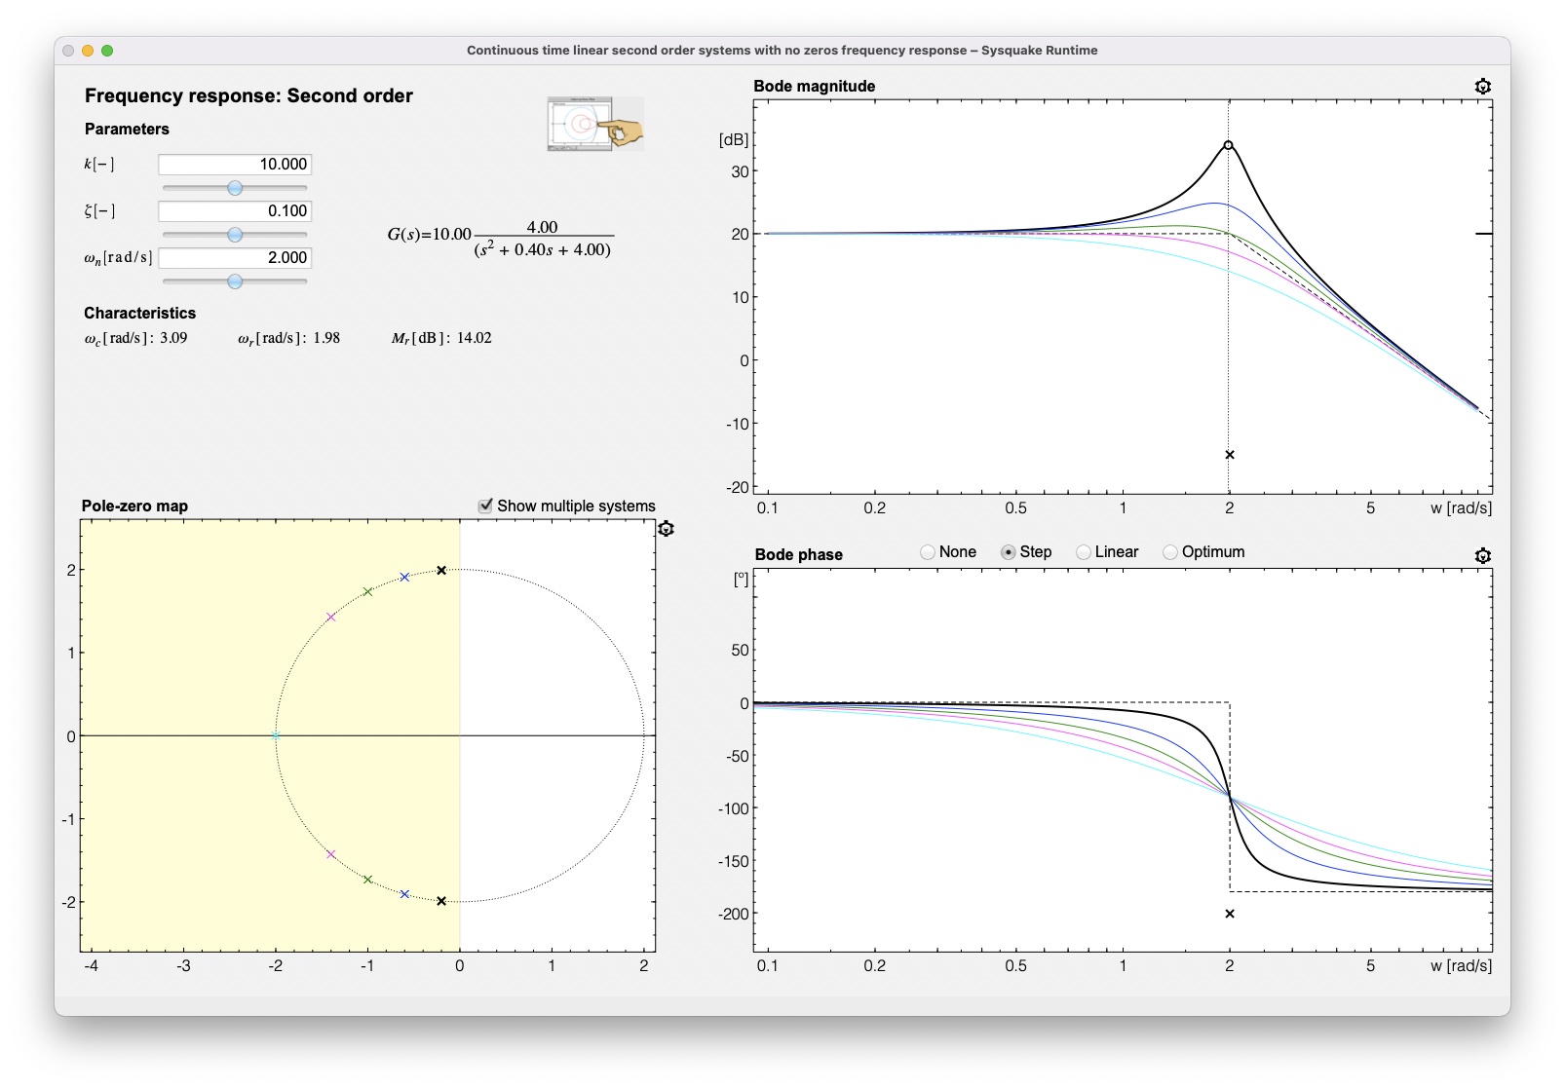Select the Step phase approximation option
1565x1088 pixels.
[1009, 552]
